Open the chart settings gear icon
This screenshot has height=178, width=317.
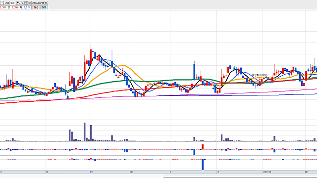[x=30, y=3]
